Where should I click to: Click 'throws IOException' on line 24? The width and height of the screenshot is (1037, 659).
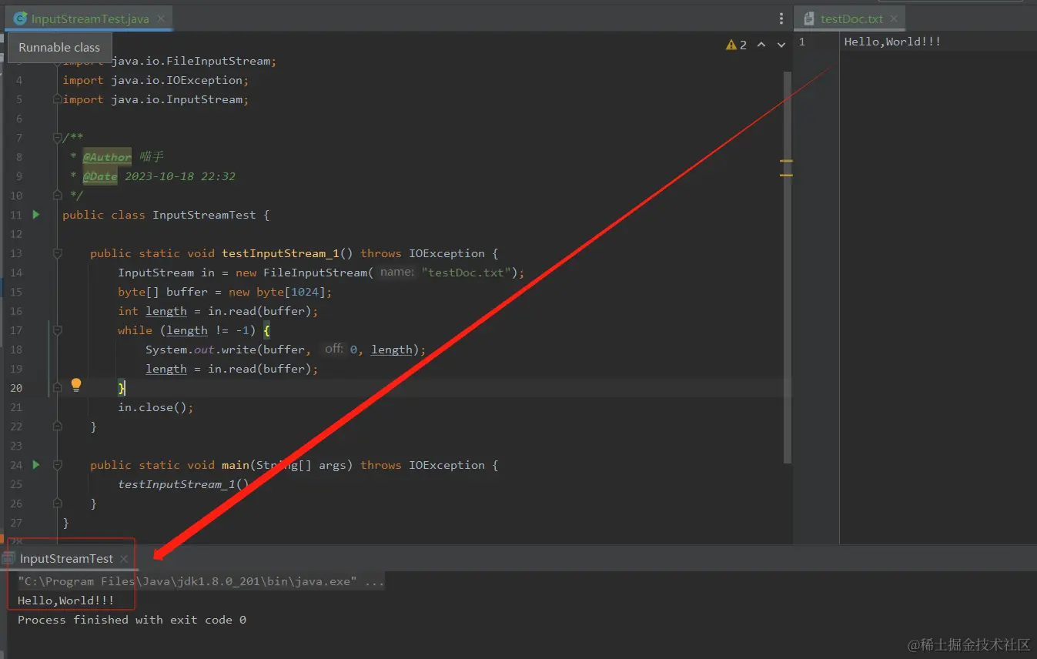point(423,465)
